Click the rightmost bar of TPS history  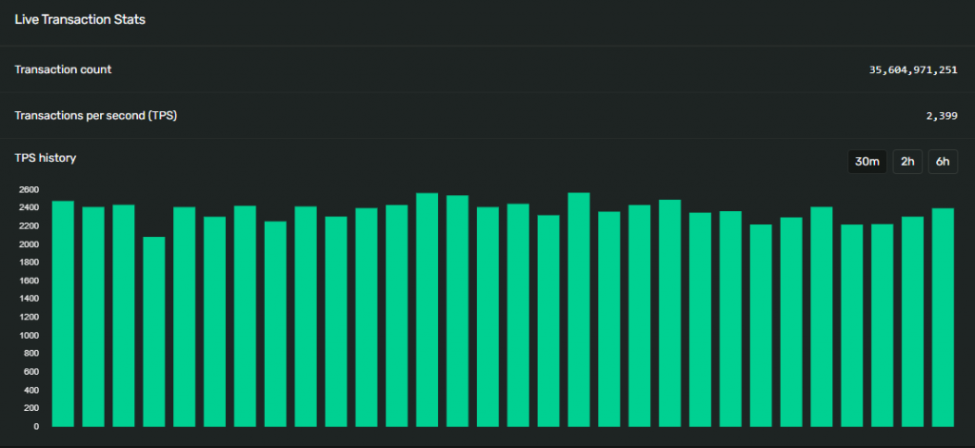click(944, 318)
